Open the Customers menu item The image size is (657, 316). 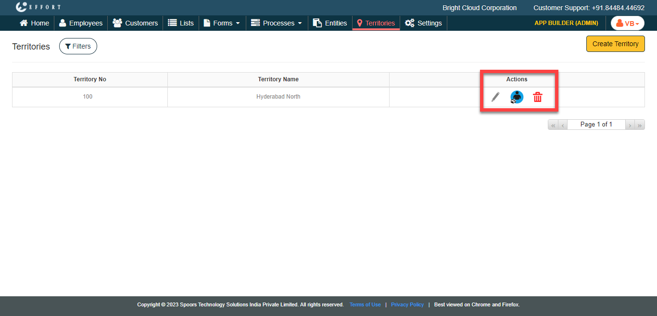pos(135,23)
